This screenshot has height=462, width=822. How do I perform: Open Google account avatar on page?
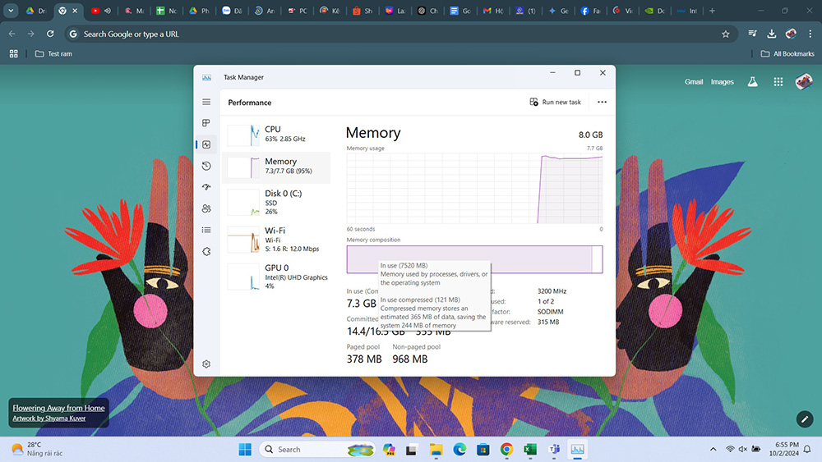[x=804, y=81]
